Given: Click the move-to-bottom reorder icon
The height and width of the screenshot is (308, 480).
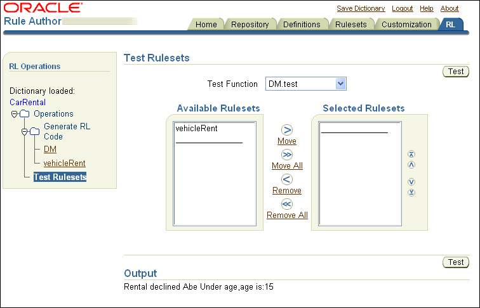Looking at the screenshot, I should click(411, 193).
